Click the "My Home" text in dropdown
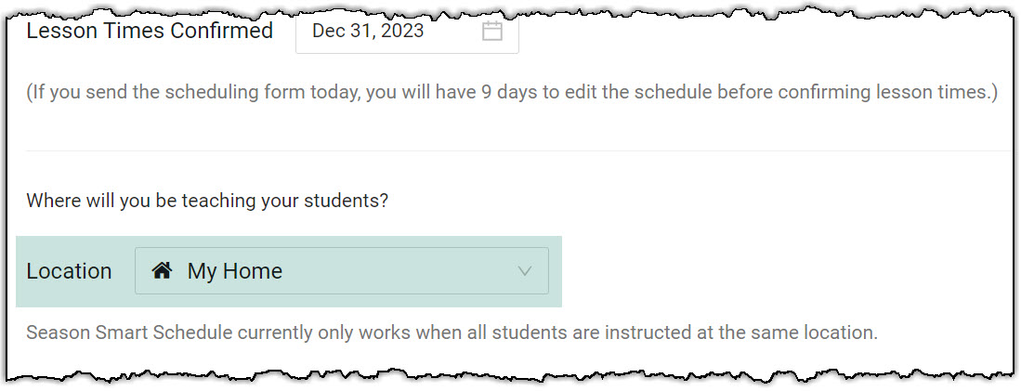 (x=235, y=271)
